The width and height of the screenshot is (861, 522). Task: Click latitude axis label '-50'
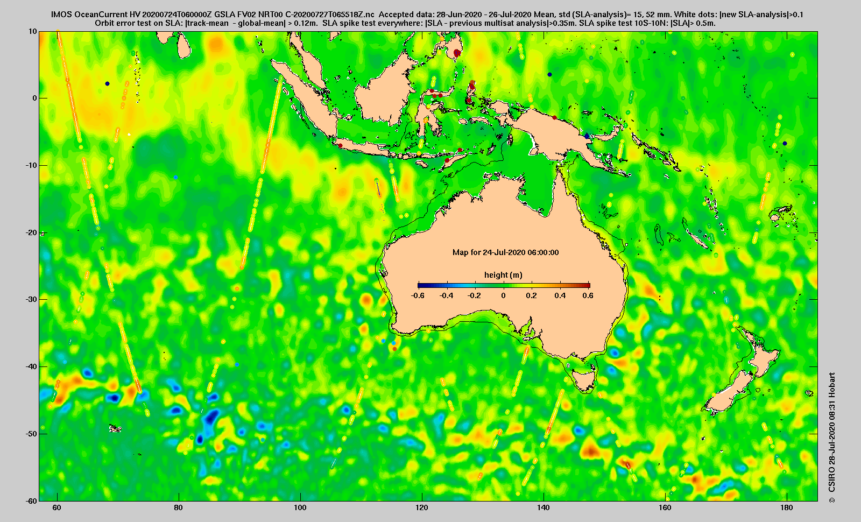[31, 434]
